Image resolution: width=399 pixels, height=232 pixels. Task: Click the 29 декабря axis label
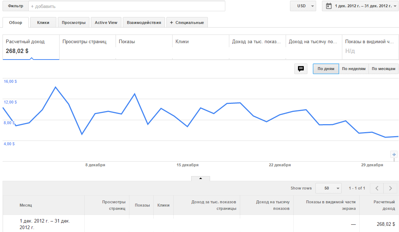click(372, 165)
